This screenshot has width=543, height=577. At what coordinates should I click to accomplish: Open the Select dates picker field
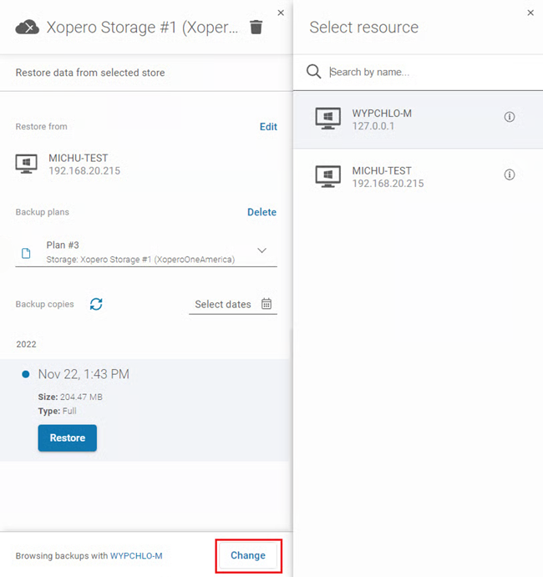(223, 305)
